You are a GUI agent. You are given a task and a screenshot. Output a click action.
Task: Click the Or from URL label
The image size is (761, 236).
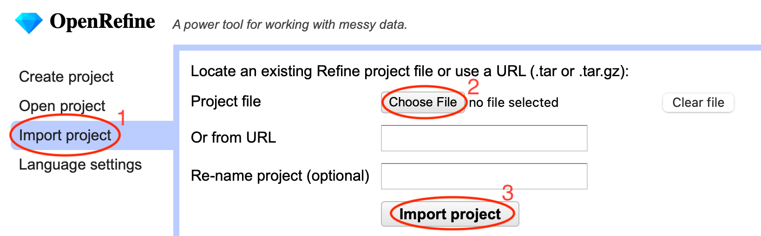pyautogui.click(x=233, y=138)
